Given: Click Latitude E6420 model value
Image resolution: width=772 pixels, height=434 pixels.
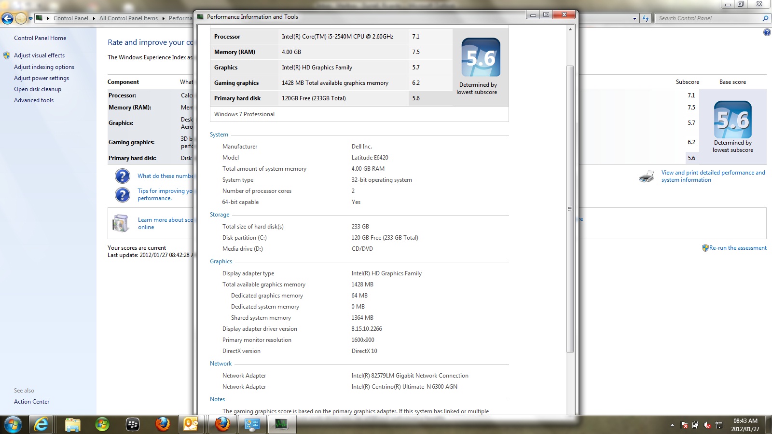Looking at the screenshot, I should pyautogui.click(x=370, y=158).
